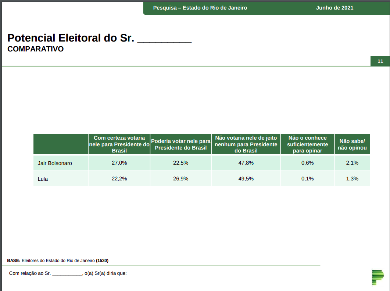Select the 'COMPARATIVO' subtitle

pyautogui.click(x=35, y=49)
